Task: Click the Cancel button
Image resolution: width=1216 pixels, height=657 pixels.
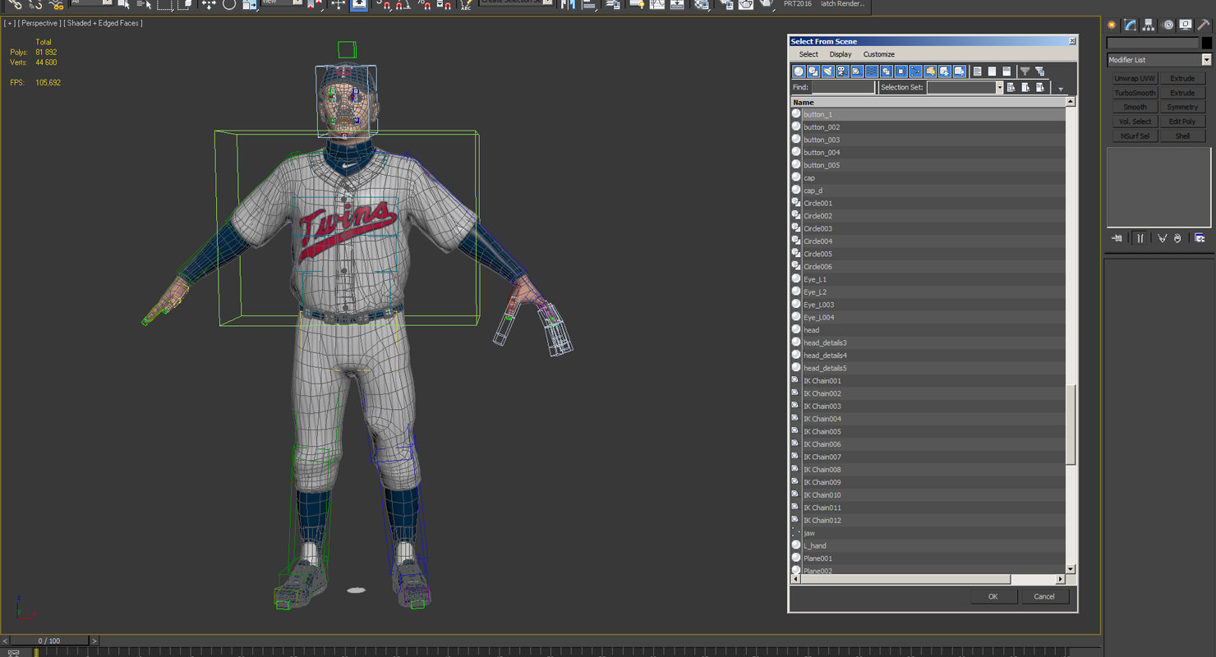Action: coord(1044,596)
